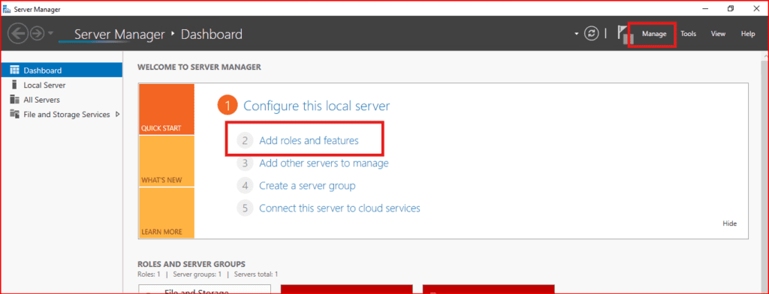Click the Refresh icon in header
Image resolution: width=769 pixels, height=294 pixels.
pyautogui.click(x=592, y=33)
